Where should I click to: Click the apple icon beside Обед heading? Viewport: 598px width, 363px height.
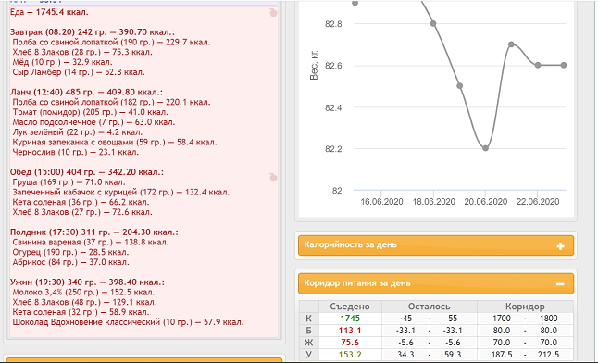tap(273, 178)
